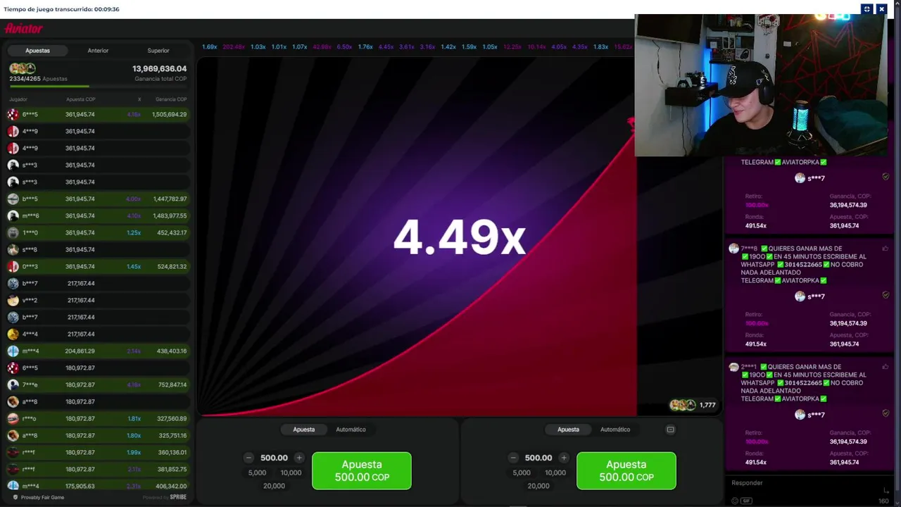Open round history entry 42.88x

coord(322,47)
